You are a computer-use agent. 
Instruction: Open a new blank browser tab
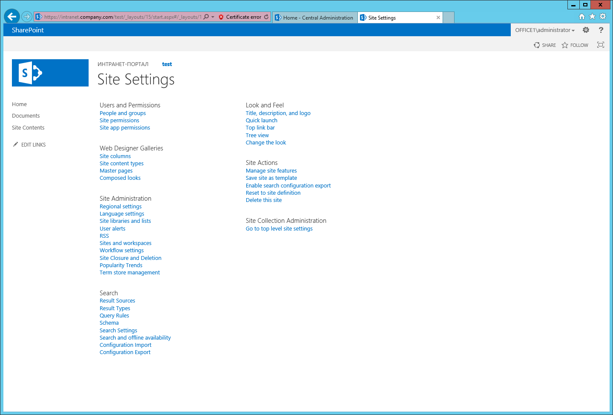click(x=449, y=17)
